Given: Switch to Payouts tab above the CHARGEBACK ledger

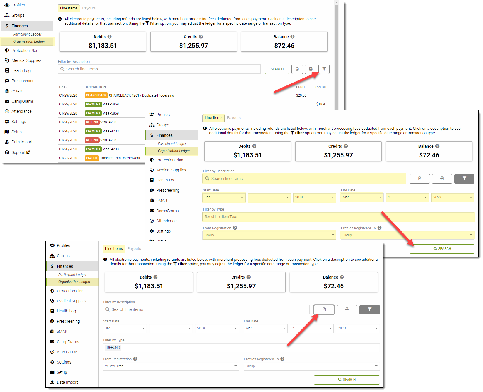Looking at the screenshot, I should [x=89, y=8].
